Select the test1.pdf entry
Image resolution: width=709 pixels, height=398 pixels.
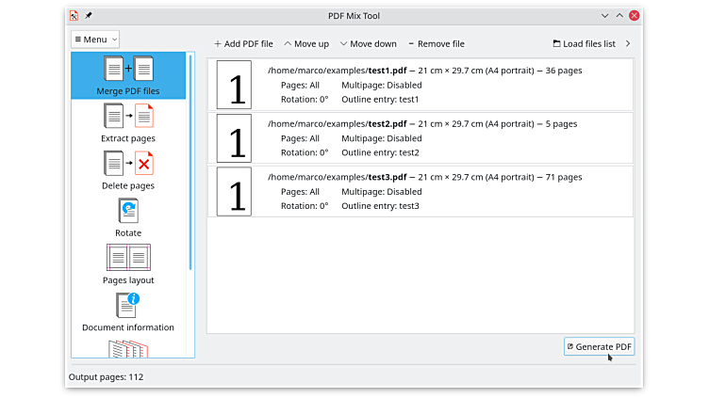pyautogui.click(x=424, y=85)
